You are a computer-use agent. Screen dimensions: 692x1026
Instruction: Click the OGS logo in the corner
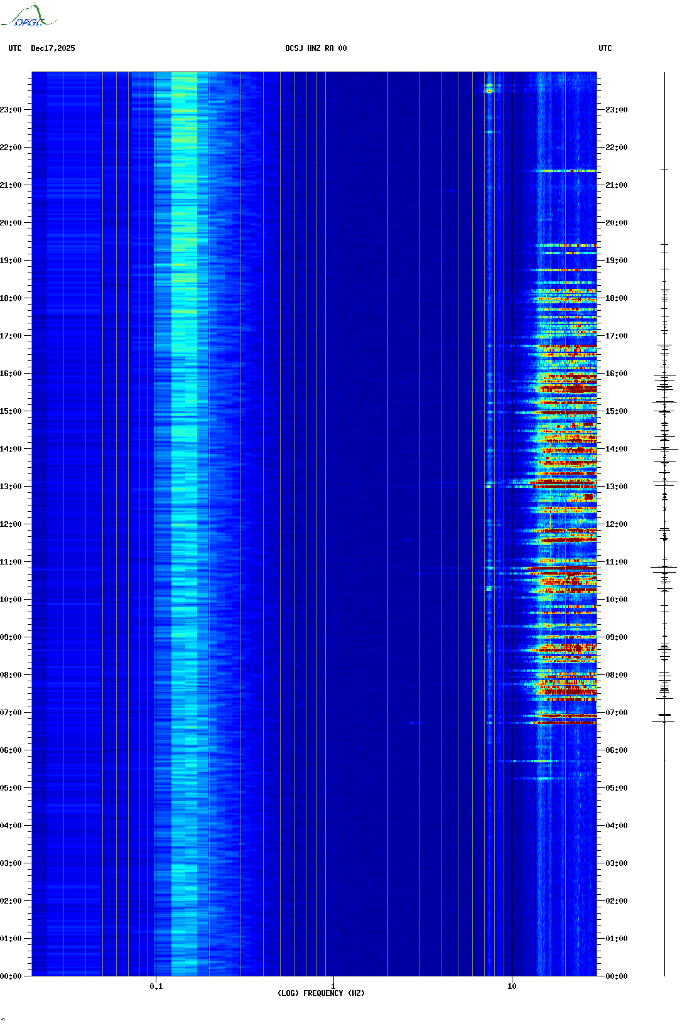[x=28, y=16]
